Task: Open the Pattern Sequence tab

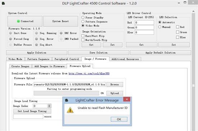Action: pyautogui.click(x=39, y=59)
